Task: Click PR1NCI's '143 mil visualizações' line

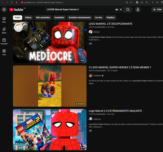Action: coord(101,27)
